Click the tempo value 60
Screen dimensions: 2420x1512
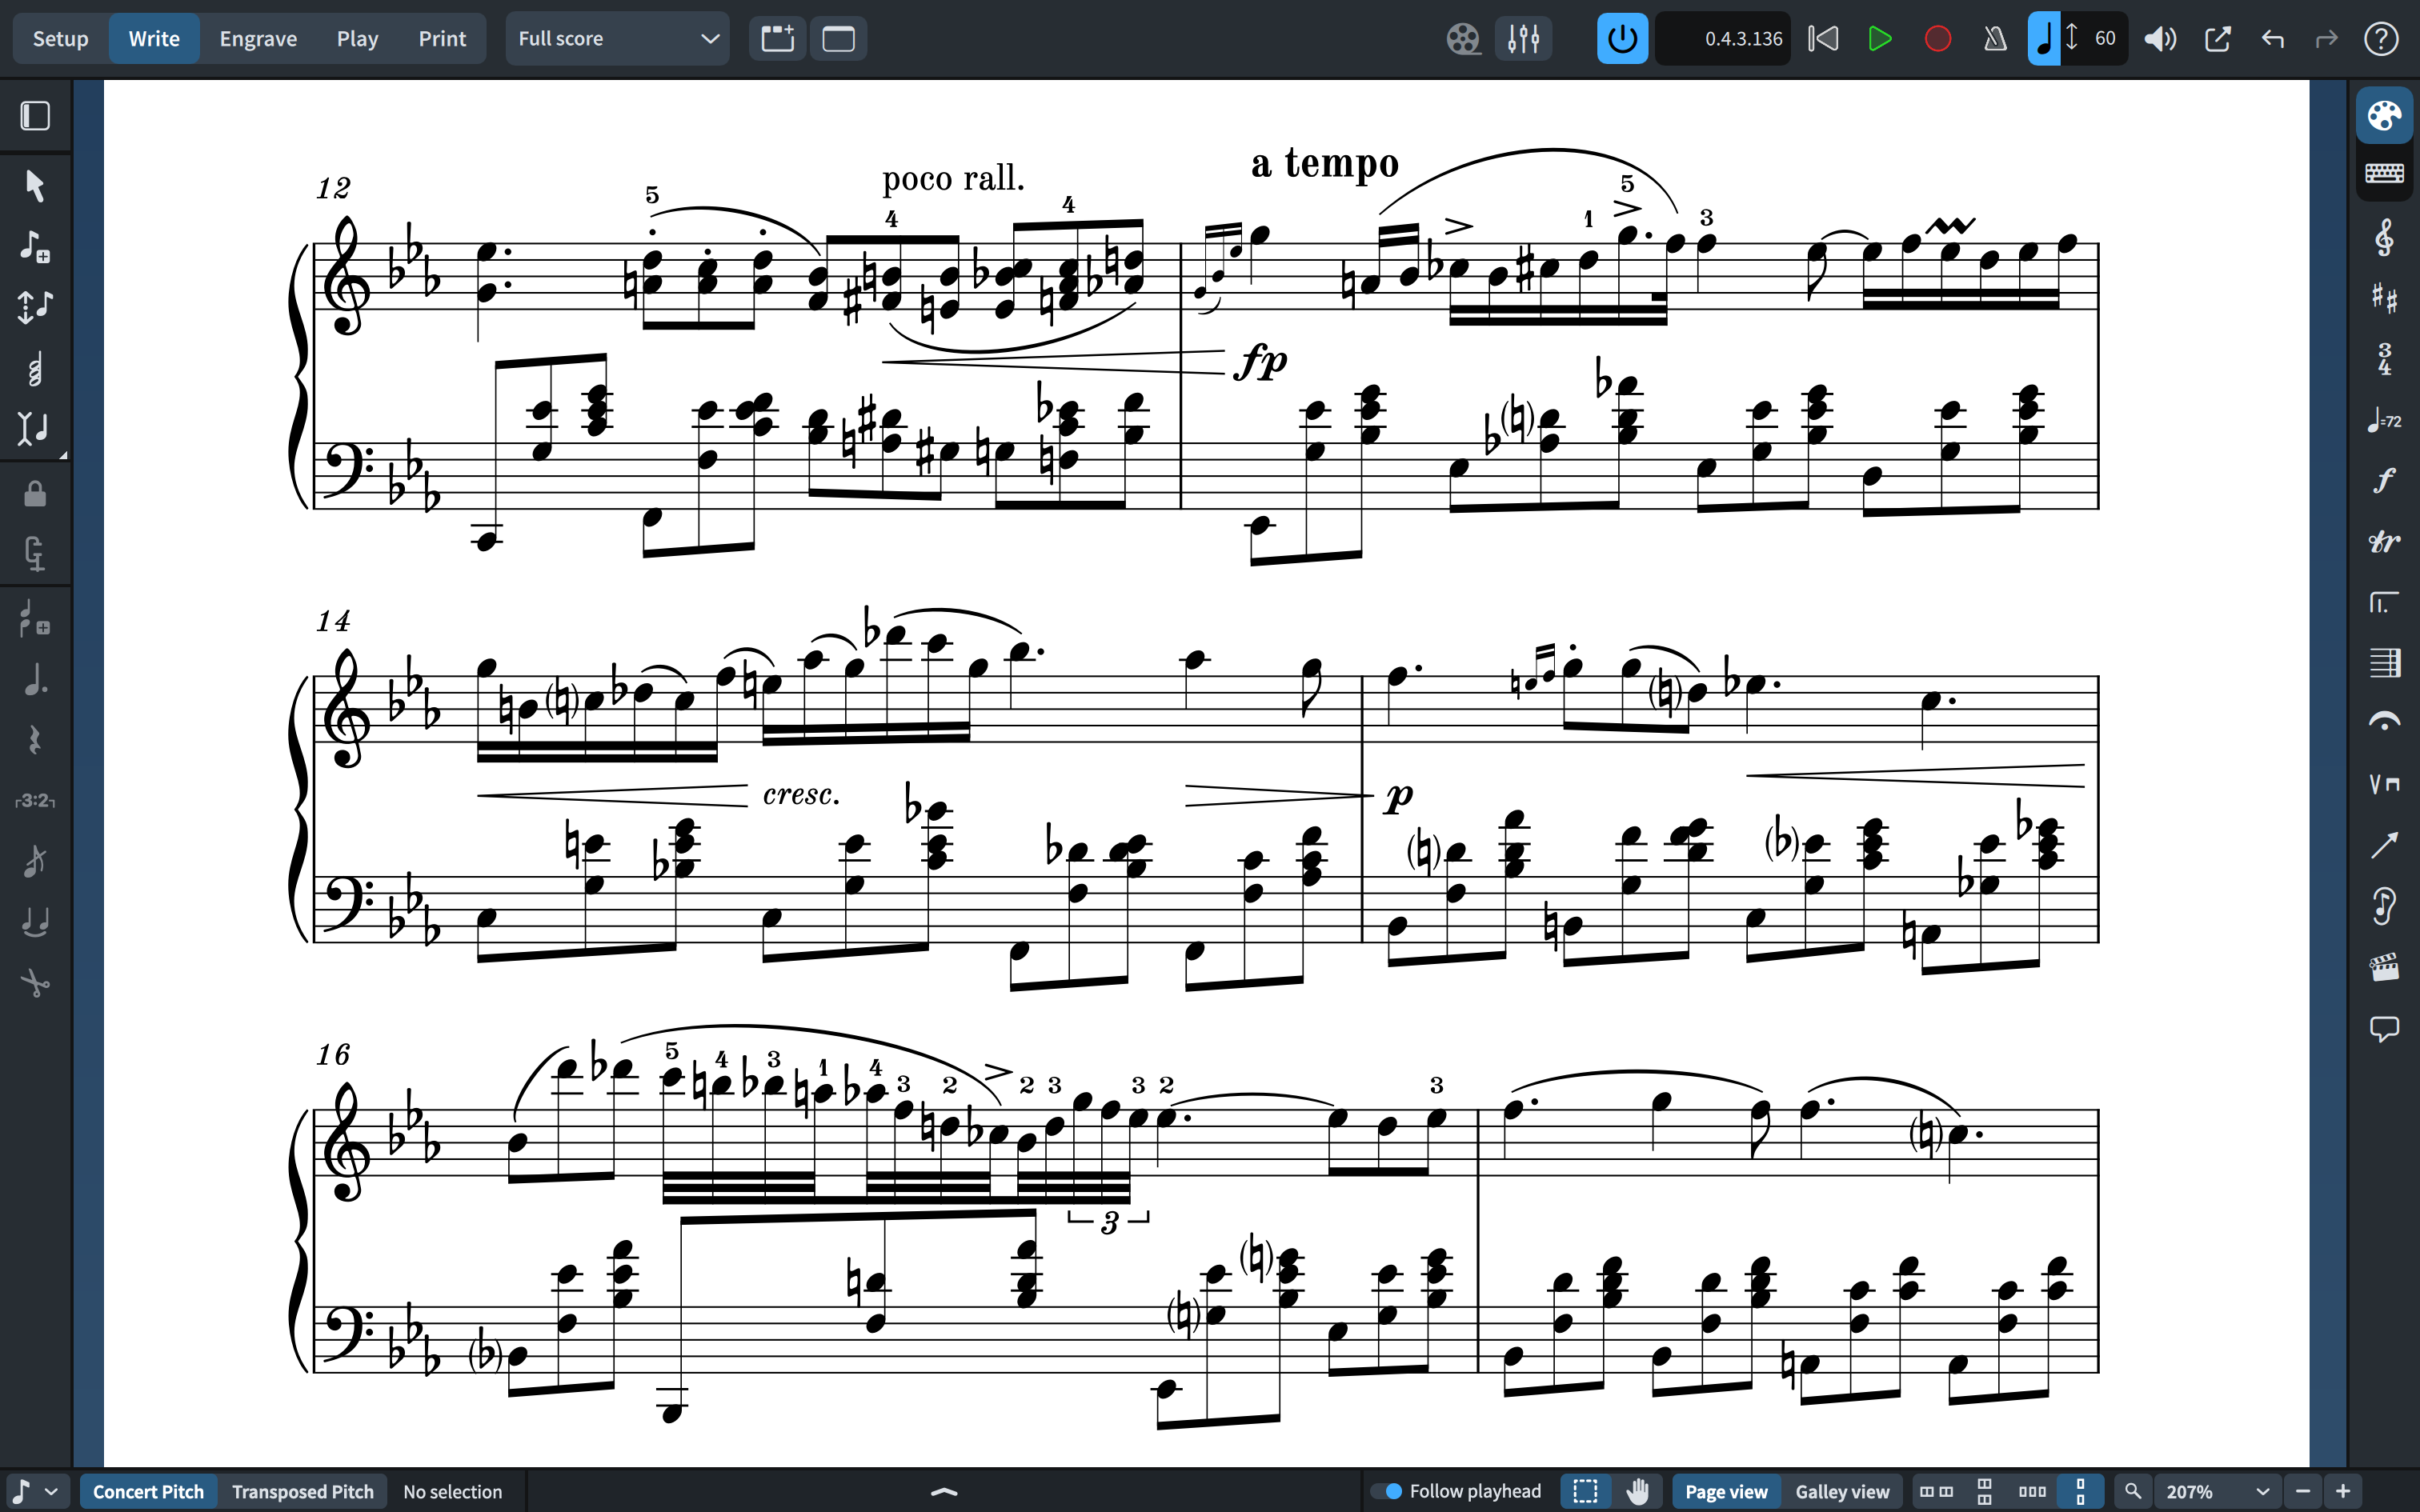2104,38
